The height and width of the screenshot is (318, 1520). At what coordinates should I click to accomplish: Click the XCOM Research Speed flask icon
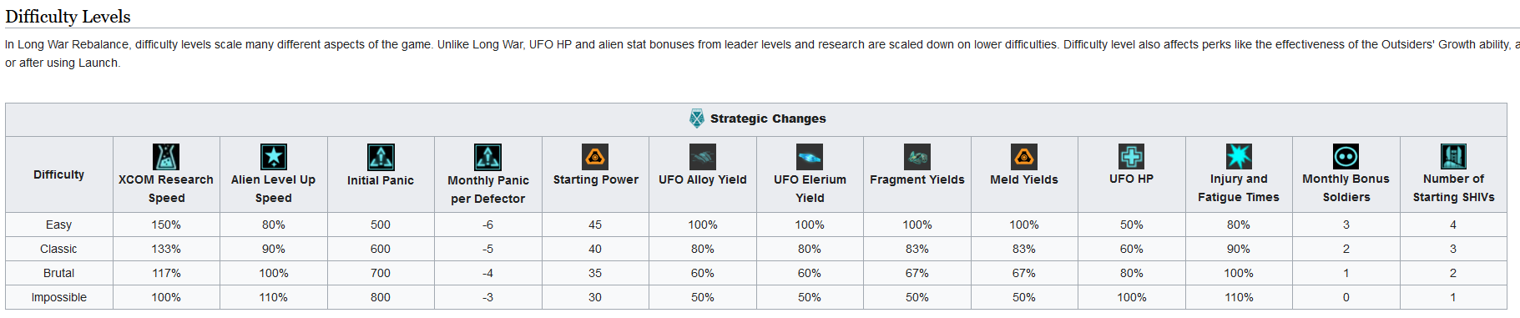166,157
